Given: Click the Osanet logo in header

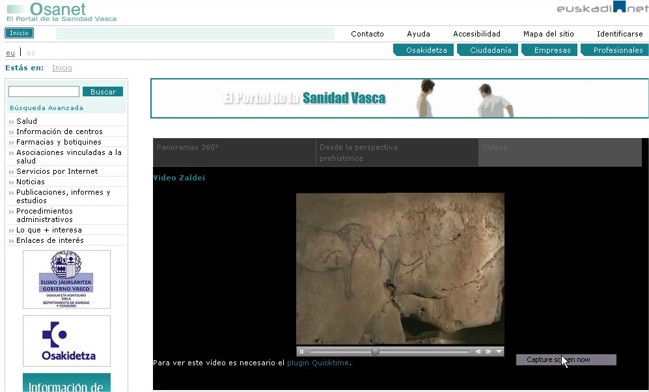Looking at the screenshot, I should 62,12.
